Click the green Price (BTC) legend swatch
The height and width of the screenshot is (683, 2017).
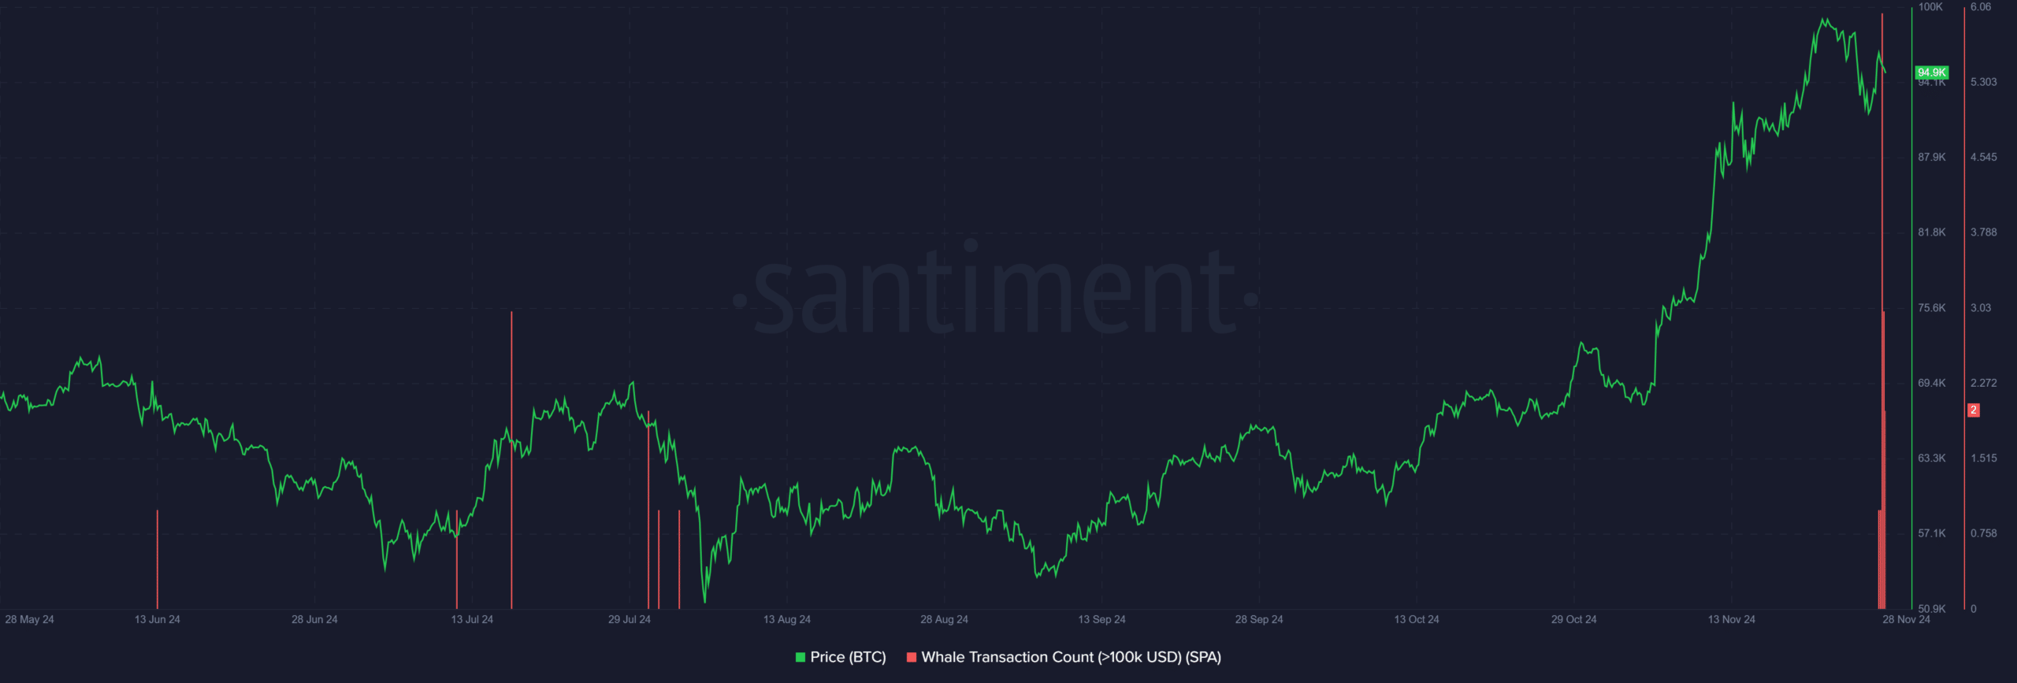pyautogui.click(x=800, y=657)
